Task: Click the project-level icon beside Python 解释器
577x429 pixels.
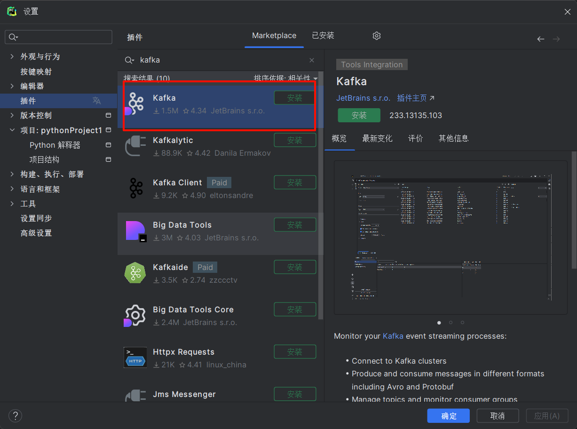Action: coord(108,145)
